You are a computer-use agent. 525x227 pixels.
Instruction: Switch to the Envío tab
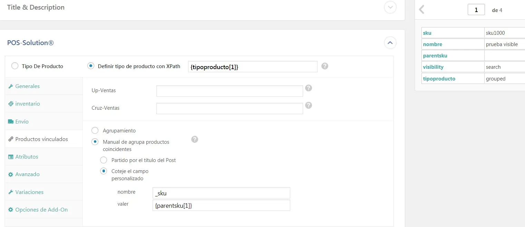tap(22, 122)
